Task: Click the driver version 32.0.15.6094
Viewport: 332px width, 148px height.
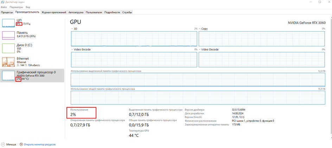Action: [238, 110]
